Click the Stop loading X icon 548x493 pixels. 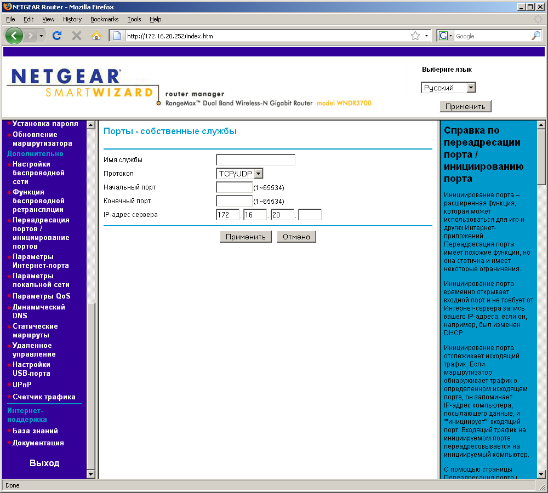[x=77, y=36]
